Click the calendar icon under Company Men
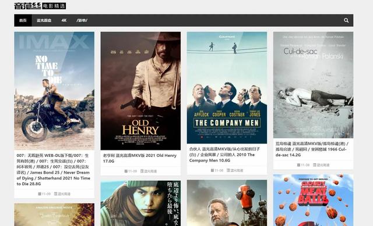Viewport: 373px width, 226px height. coord(212,170)
